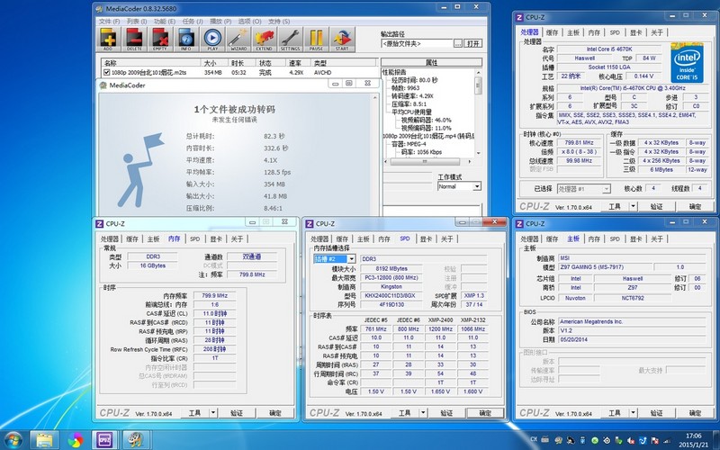The width and height of the screenshot is (720, 450).
Task: Launch the WIZARD toolbar icon
Action: coord(238,40)
